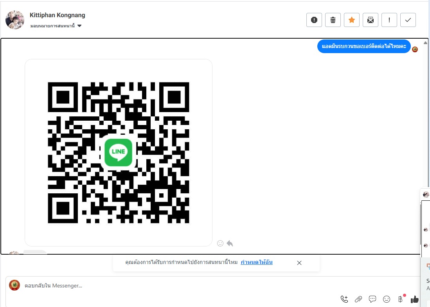Dismiss the assignment prompt with X

(x=299, y=262)
